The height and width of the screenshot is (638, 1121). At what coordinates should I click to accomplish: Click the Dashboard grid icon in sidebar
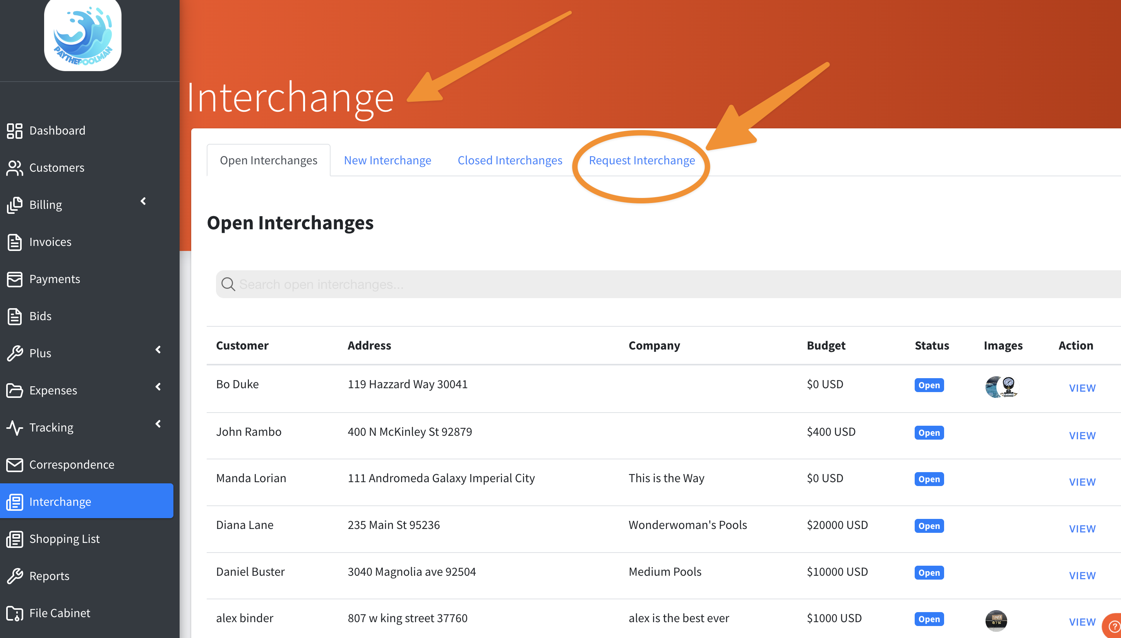click(14, 131)
